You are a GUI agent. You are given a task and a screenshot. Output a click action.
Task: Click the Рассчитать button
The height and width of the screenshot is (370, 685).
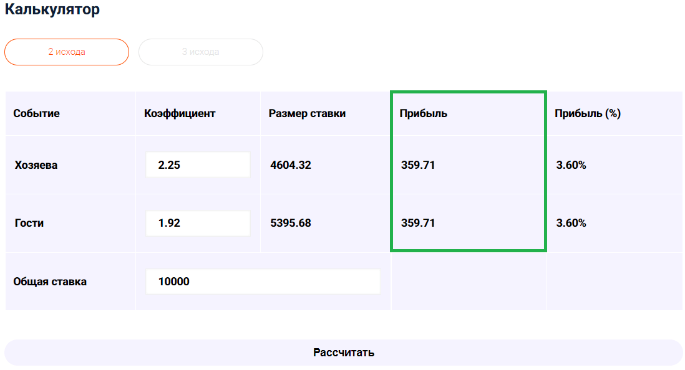[x=343, y=353]
